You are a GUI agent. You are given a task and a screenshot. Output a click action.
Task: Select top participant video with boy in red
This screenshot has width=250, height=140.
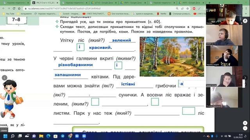click(x=224, y=14)
